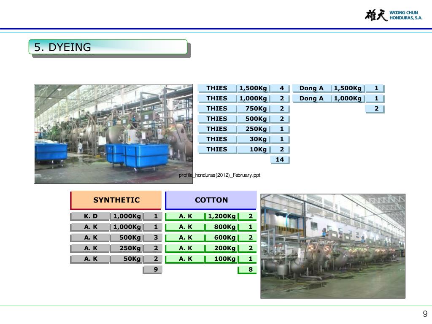The image size is (432, 324).
Task: Click the slide page number 9
Action: pyautogui.click(x=425, y=314)
